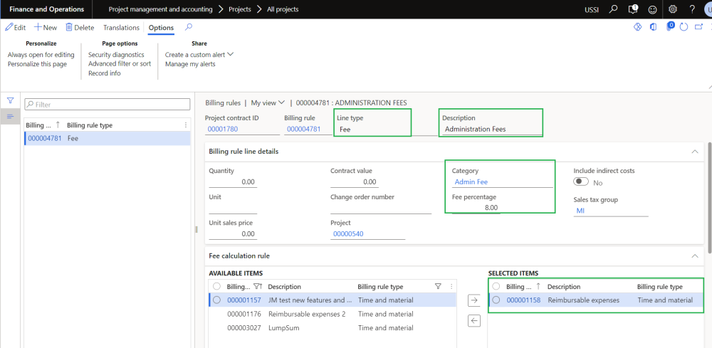Open the My view dropdown
Viewport: 712px width, 348px height.
click(268, 102)
